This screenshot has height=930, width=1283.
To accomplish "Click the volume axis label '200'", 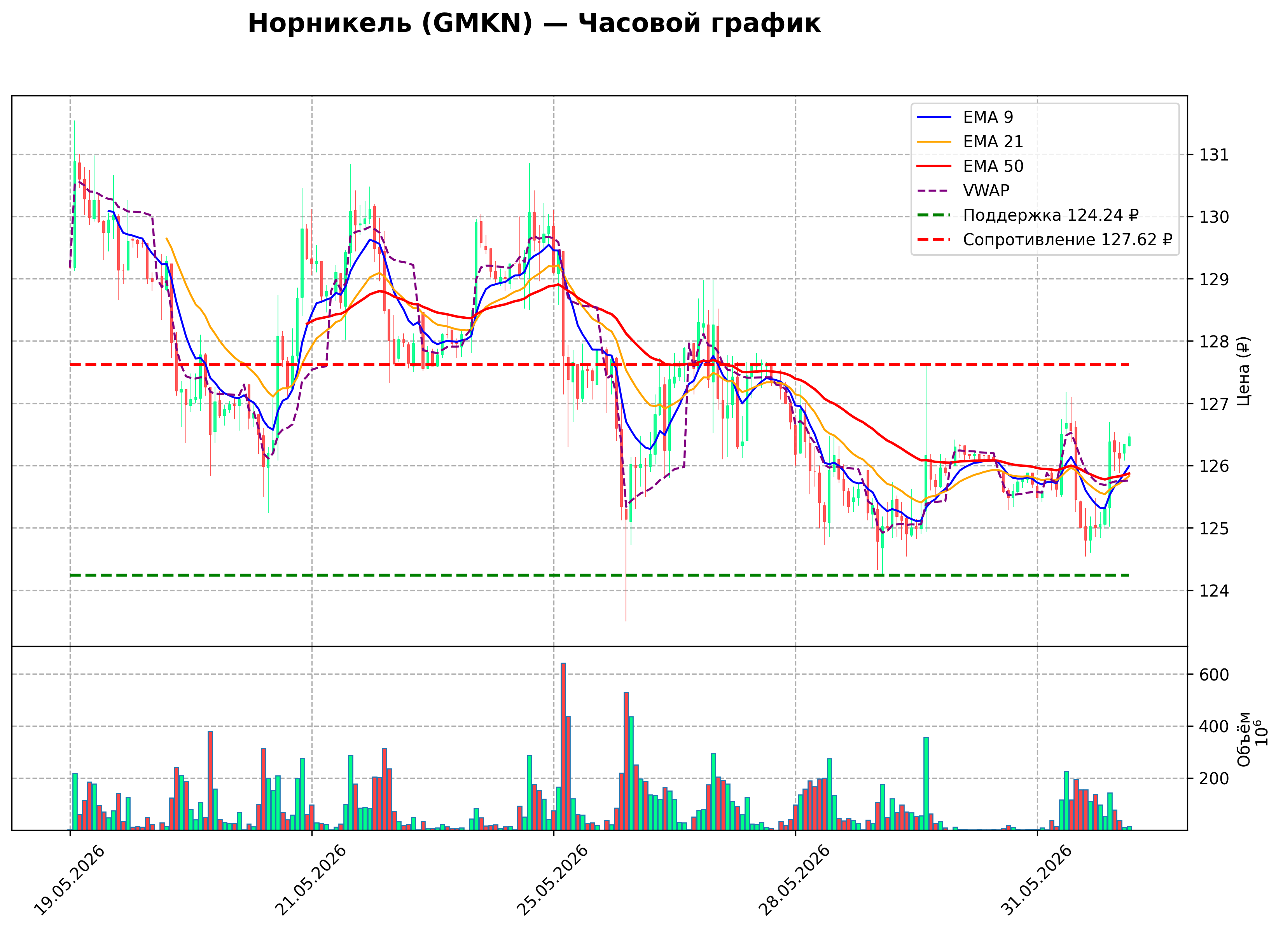I will [1214, 779].
